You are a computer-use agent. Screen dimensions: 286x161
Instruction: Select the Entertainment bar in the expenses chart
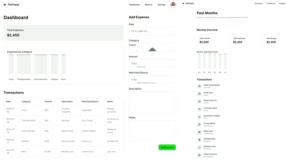pos(41,64)
